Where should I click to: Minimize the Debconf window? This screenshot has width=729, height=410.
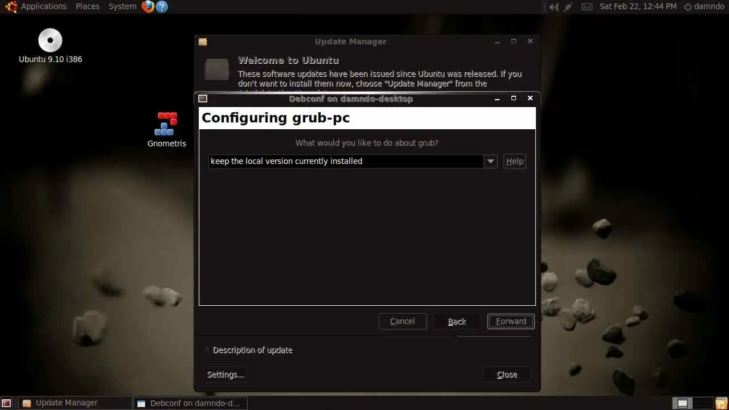[497, 99]
